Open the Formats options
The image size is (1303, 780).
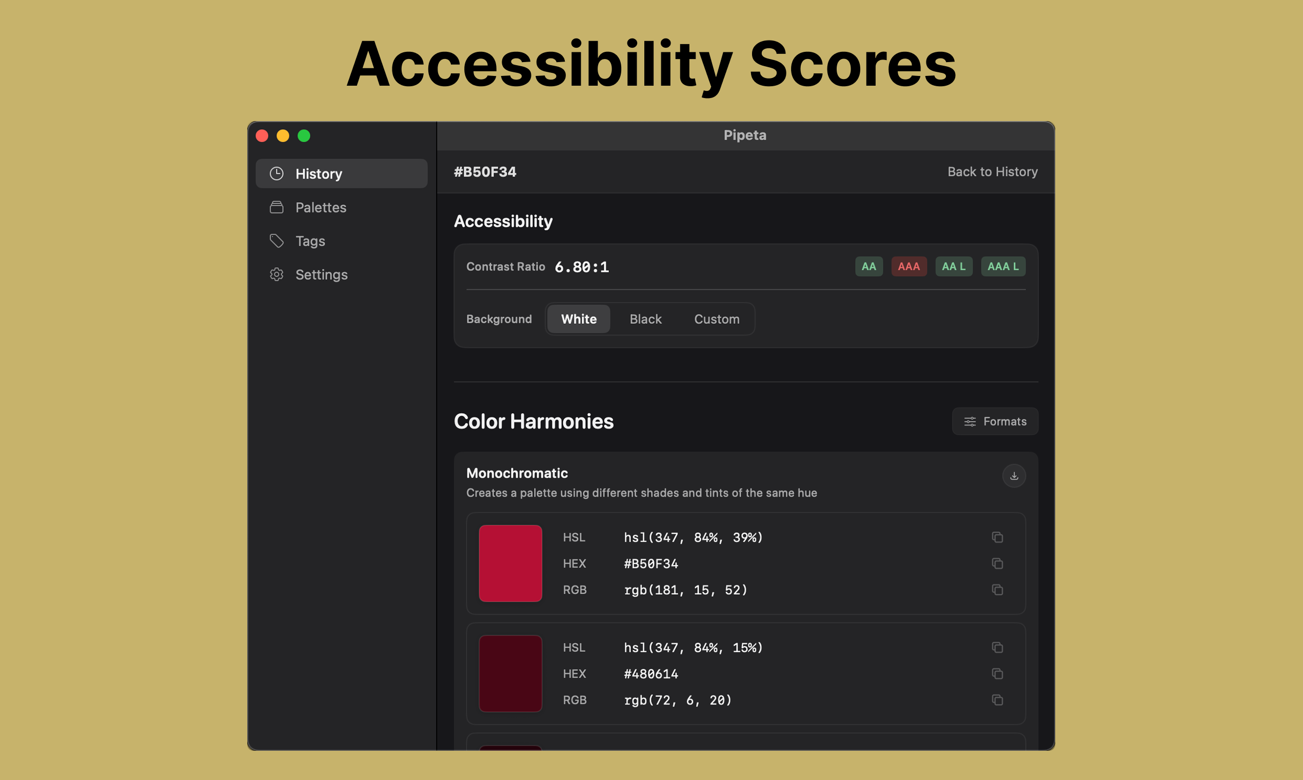(x=995, y=421)
